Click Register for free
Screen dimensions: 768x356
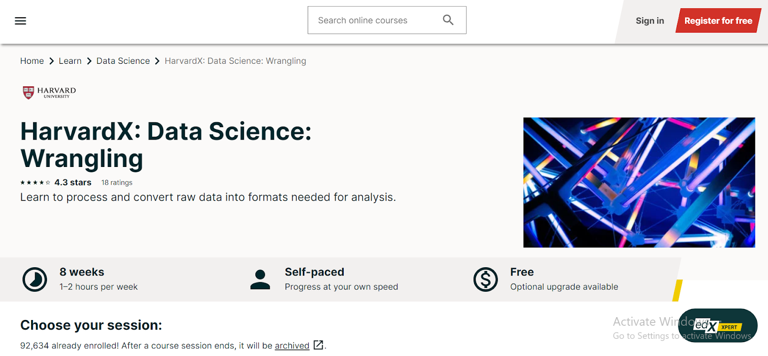coord(718,21)
